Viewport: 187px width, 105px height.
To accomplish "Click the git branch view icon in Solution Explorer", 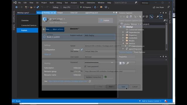I will 151,17.
